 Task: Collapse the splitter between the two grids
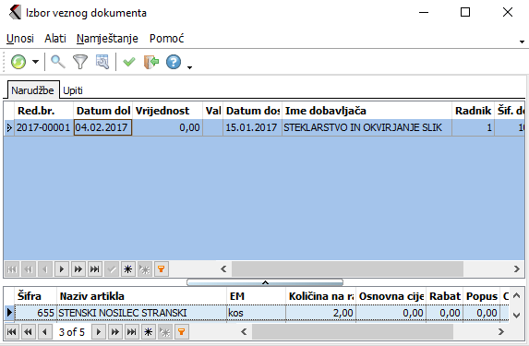(265, 282)
